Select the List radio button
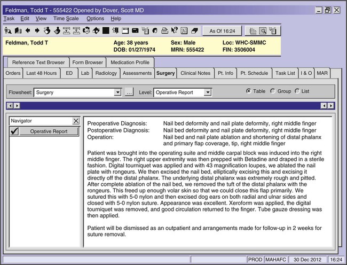Image resolution: width=347 pixels, height=265 pixels. pyautogui.click(x=297, y=91)
